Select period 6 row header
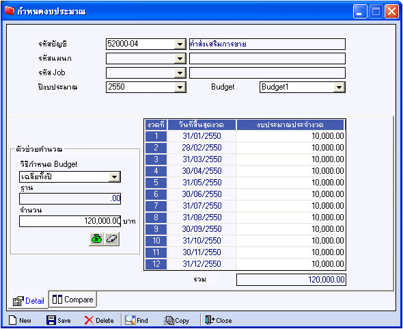 click(156, 194)
